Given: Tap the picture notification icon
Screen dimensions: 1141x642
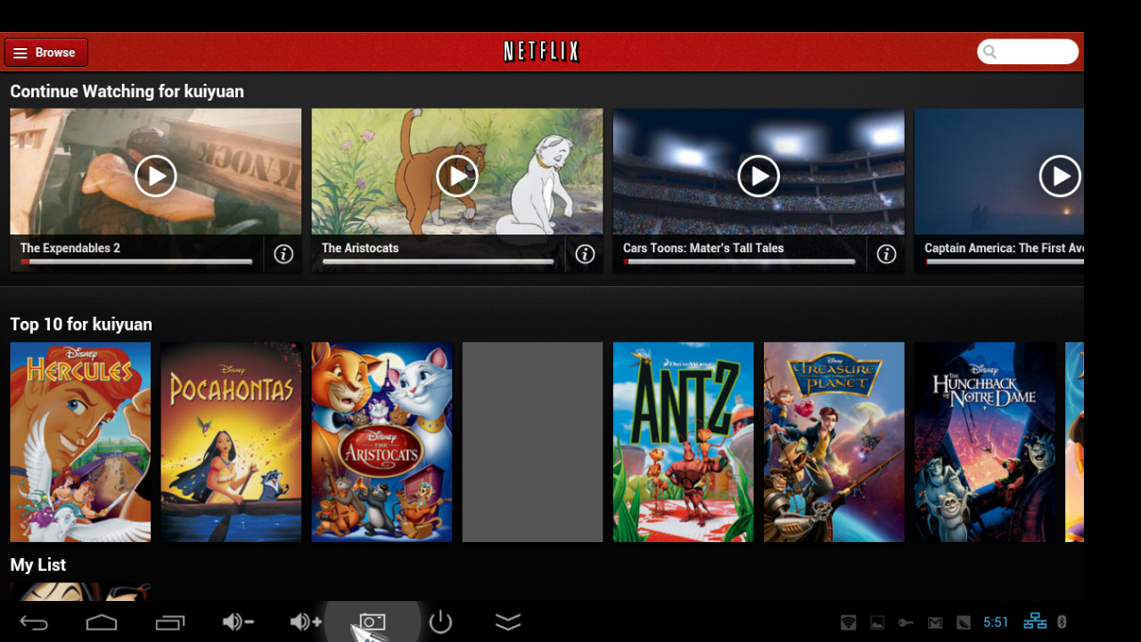Looking at the screenshot, I should point(878,622).
